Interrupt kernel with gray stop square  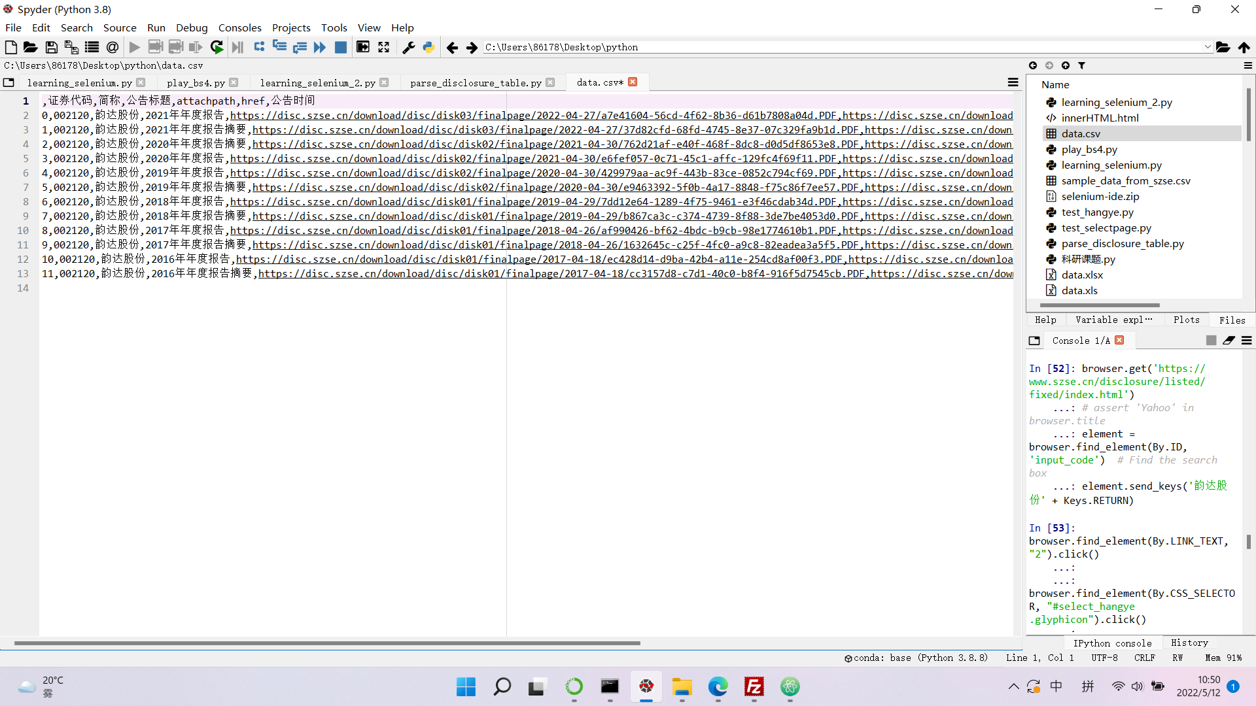(1211, 341)
